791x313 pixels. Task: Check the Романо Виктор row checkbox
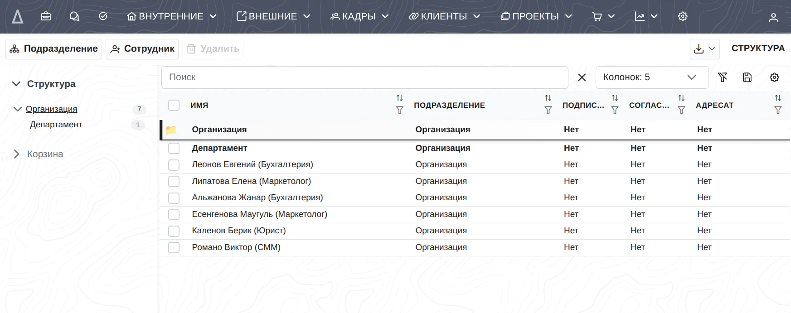(174, 247)
